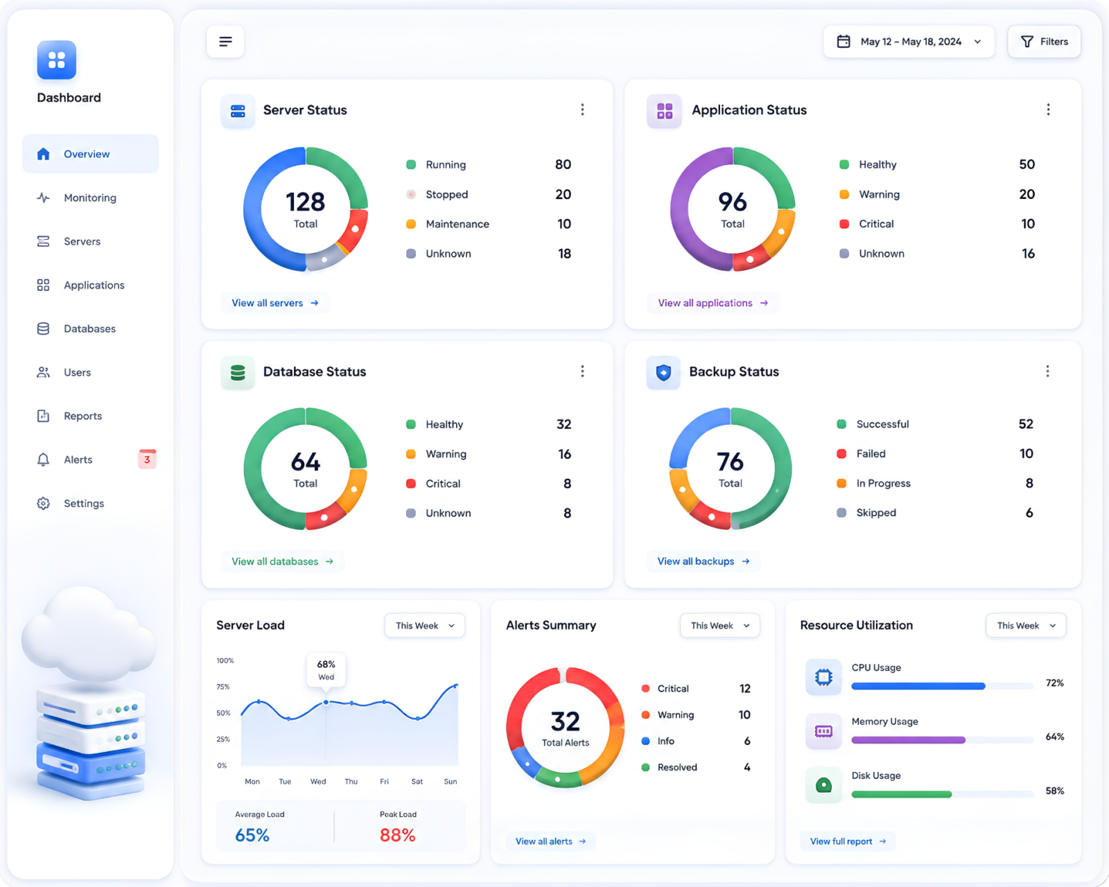Click the Info legend blue dot
Image resolution: width=1109 pixels, height=887 pixels.
click(x=645, y=741)
